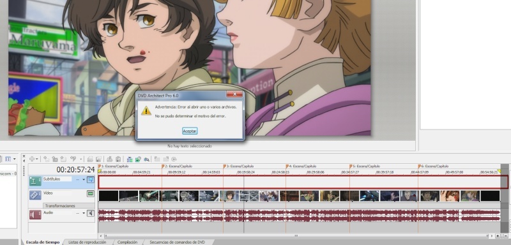Close the timeline panel with the small X
Screen dimensions: 511x245
point(24,156)
